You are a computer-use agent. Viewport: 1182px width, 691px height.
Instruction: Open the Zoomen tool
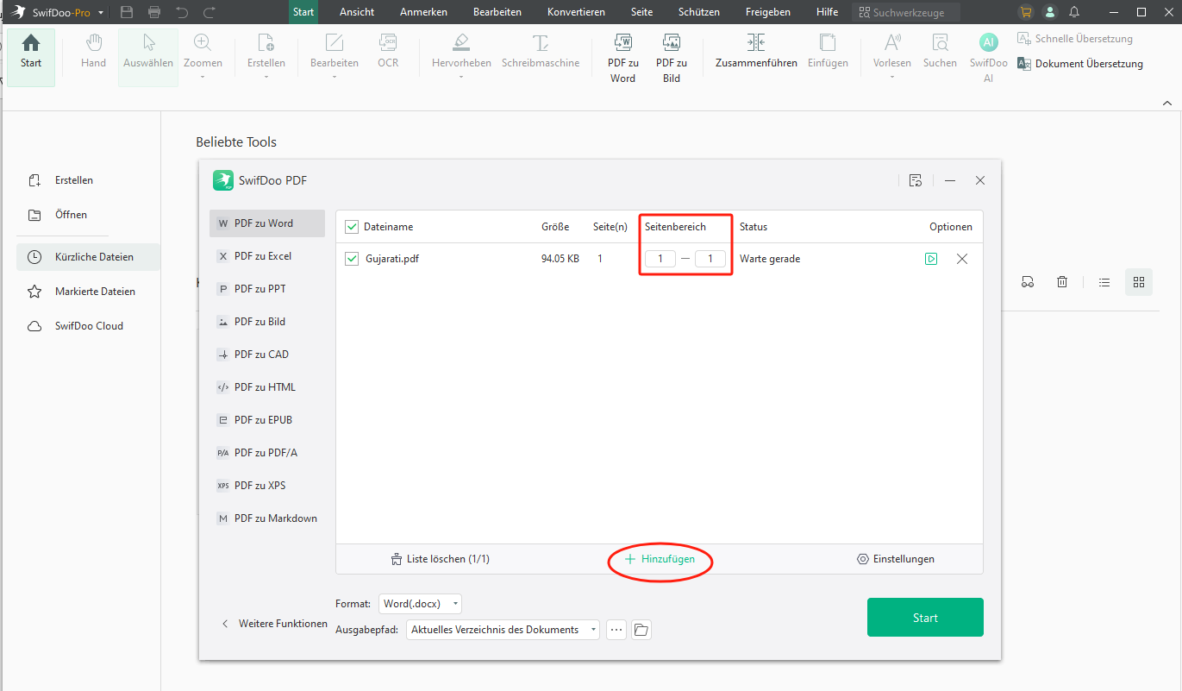pyautogui.click(x=203, y=55)
